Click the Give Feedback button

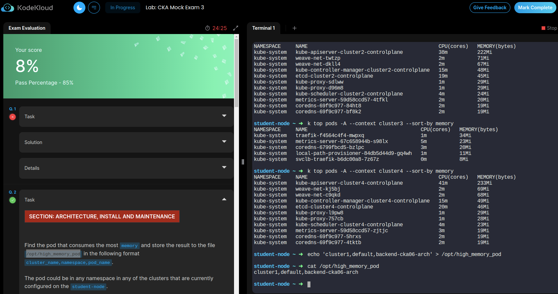point(489,8)
